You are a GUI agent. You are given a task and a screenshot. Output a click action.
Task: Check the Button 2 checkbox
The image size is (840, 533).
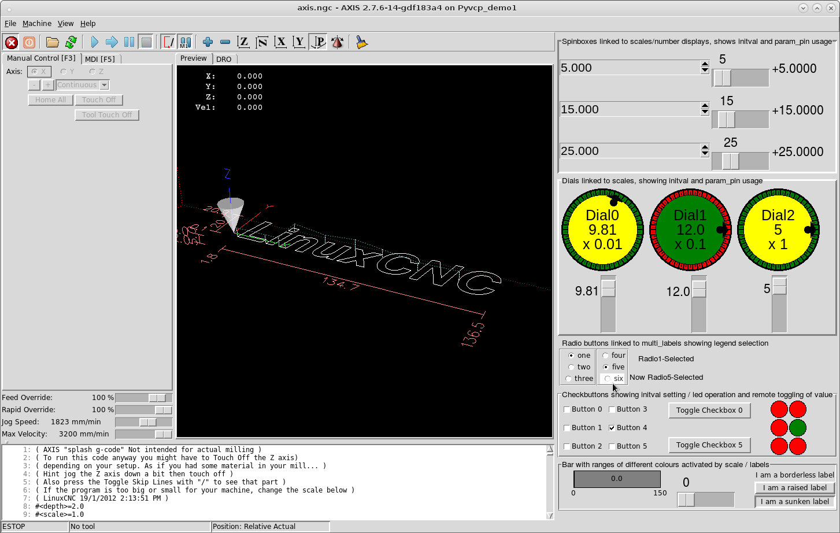pos(567,446)
